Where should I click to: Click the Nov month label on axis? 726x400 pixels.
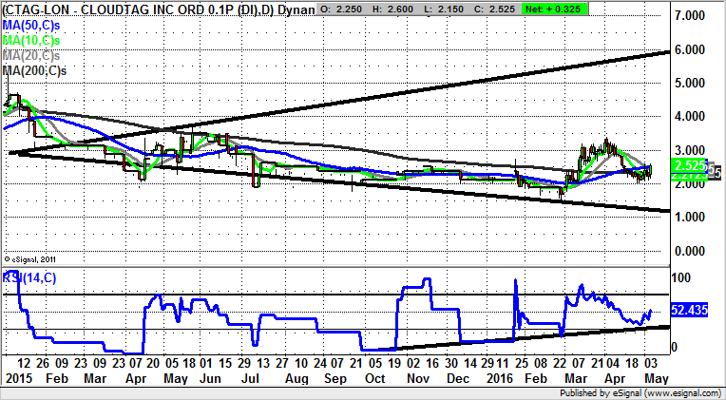416,377
